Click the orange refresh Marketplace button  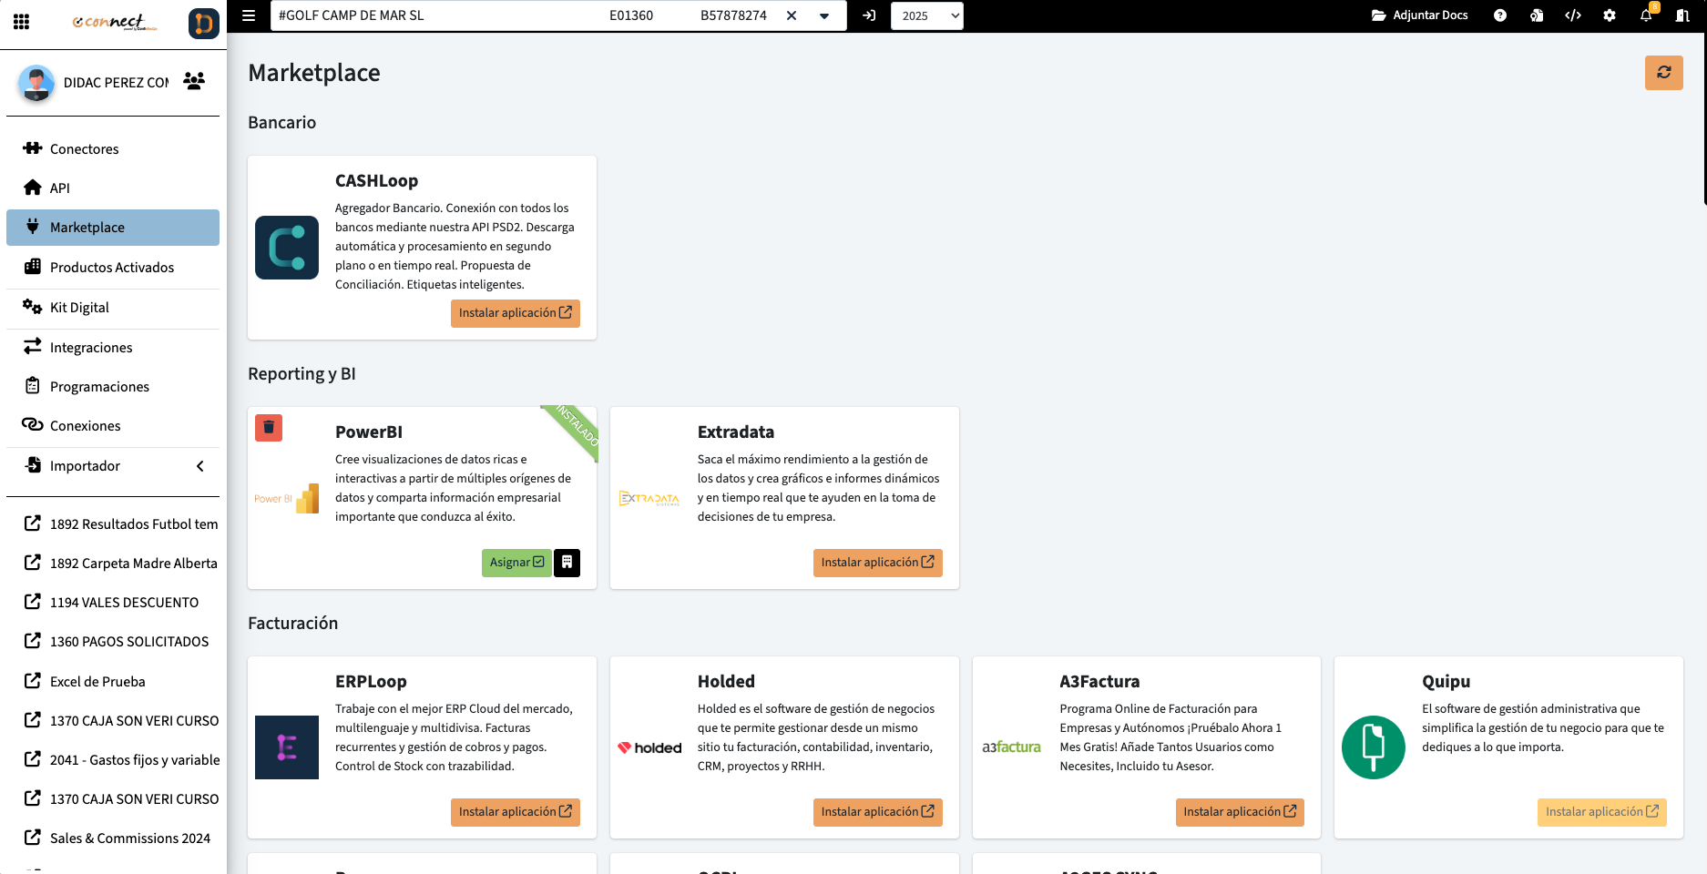[1663, 73]
